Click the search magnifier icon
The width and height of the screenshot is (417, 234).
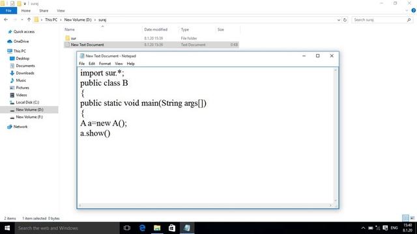[x=409, y=20]
